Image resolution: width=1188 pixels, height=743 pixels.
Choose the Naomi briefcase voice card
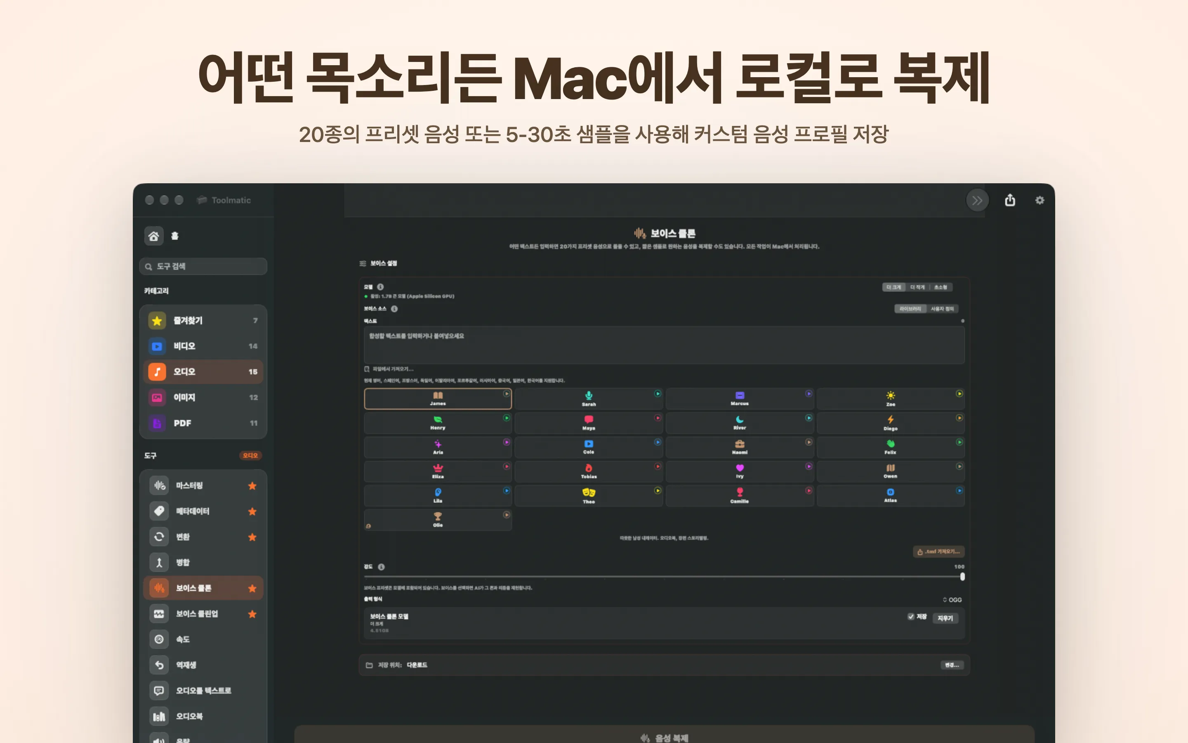(739, 447)
